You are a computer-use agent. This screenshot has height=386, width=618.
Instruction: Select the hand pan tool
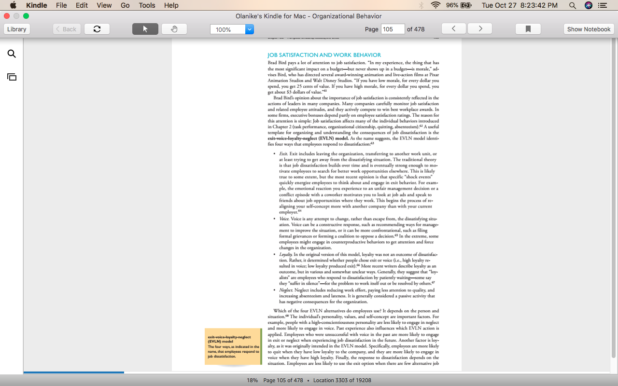point(174,29)
